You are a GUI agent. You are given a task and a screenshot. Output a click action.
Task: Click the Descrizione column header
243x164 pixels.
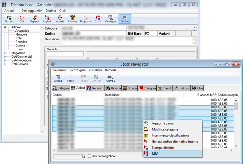click(x=144, y=95)
